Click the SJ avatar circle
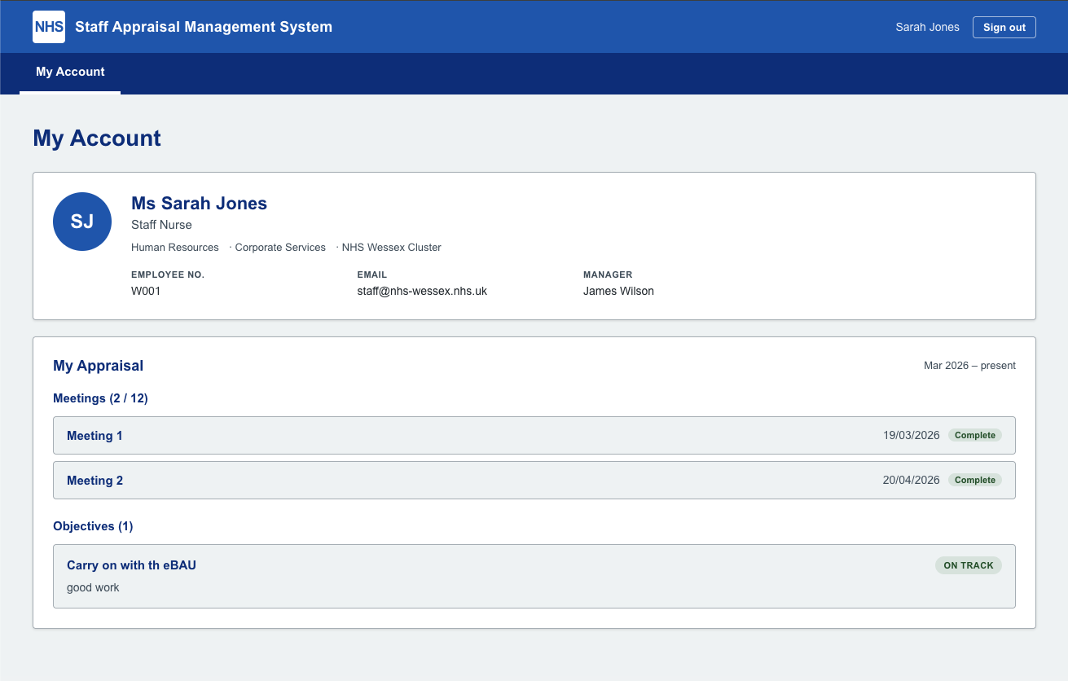This screenshot has height=681, width=1068. point(81,221)
